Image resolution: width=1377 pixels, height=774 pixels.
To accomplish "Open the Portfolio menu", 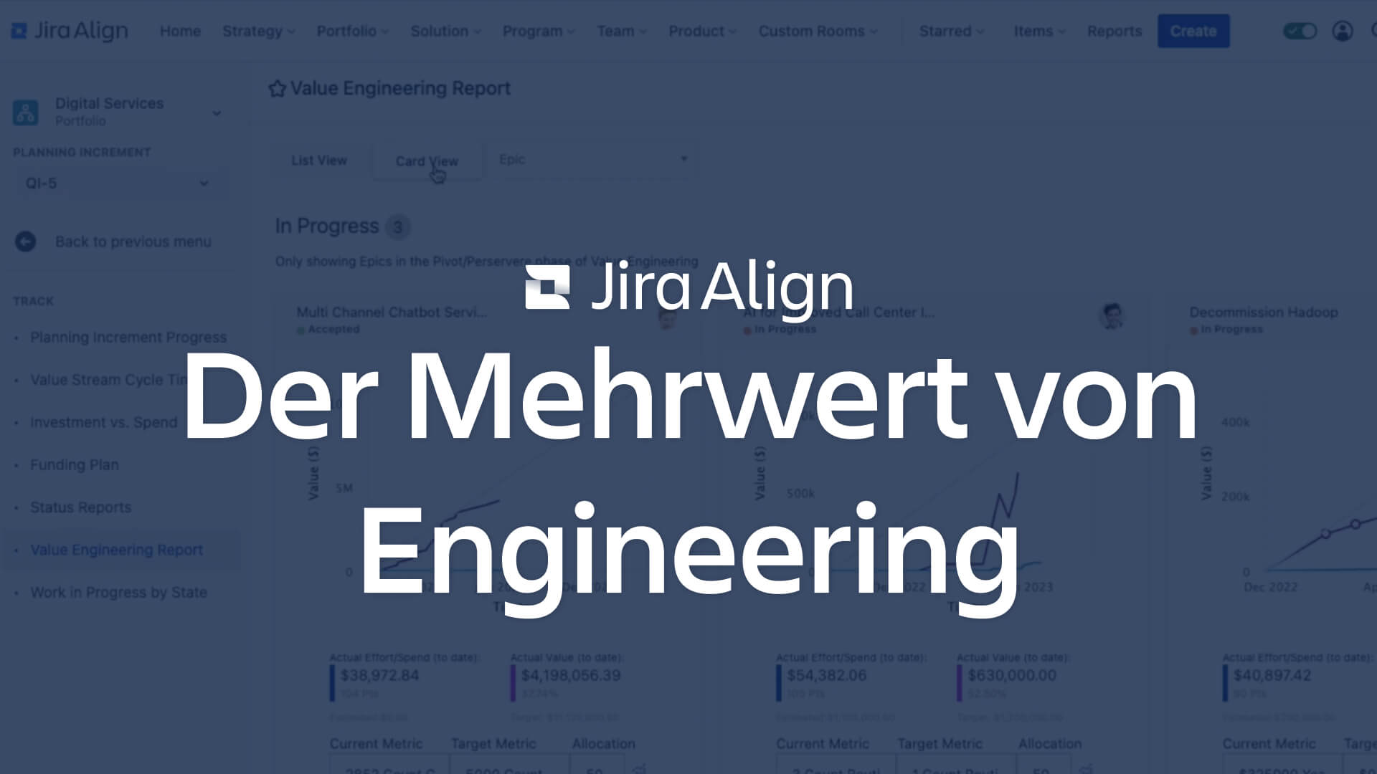I will 351,32.
